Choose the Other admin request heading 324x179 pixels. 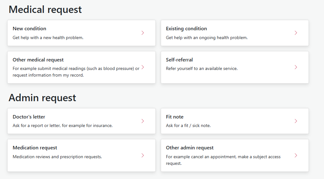tap(190, 148)
